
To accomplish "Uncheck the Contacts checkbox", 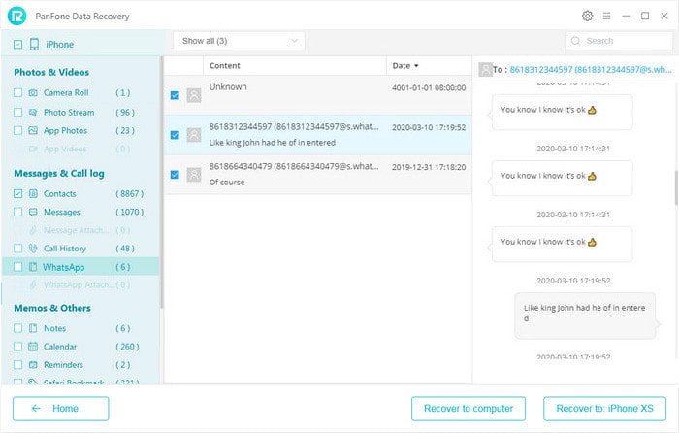I will pyautogui.click(x=17, y=194).
